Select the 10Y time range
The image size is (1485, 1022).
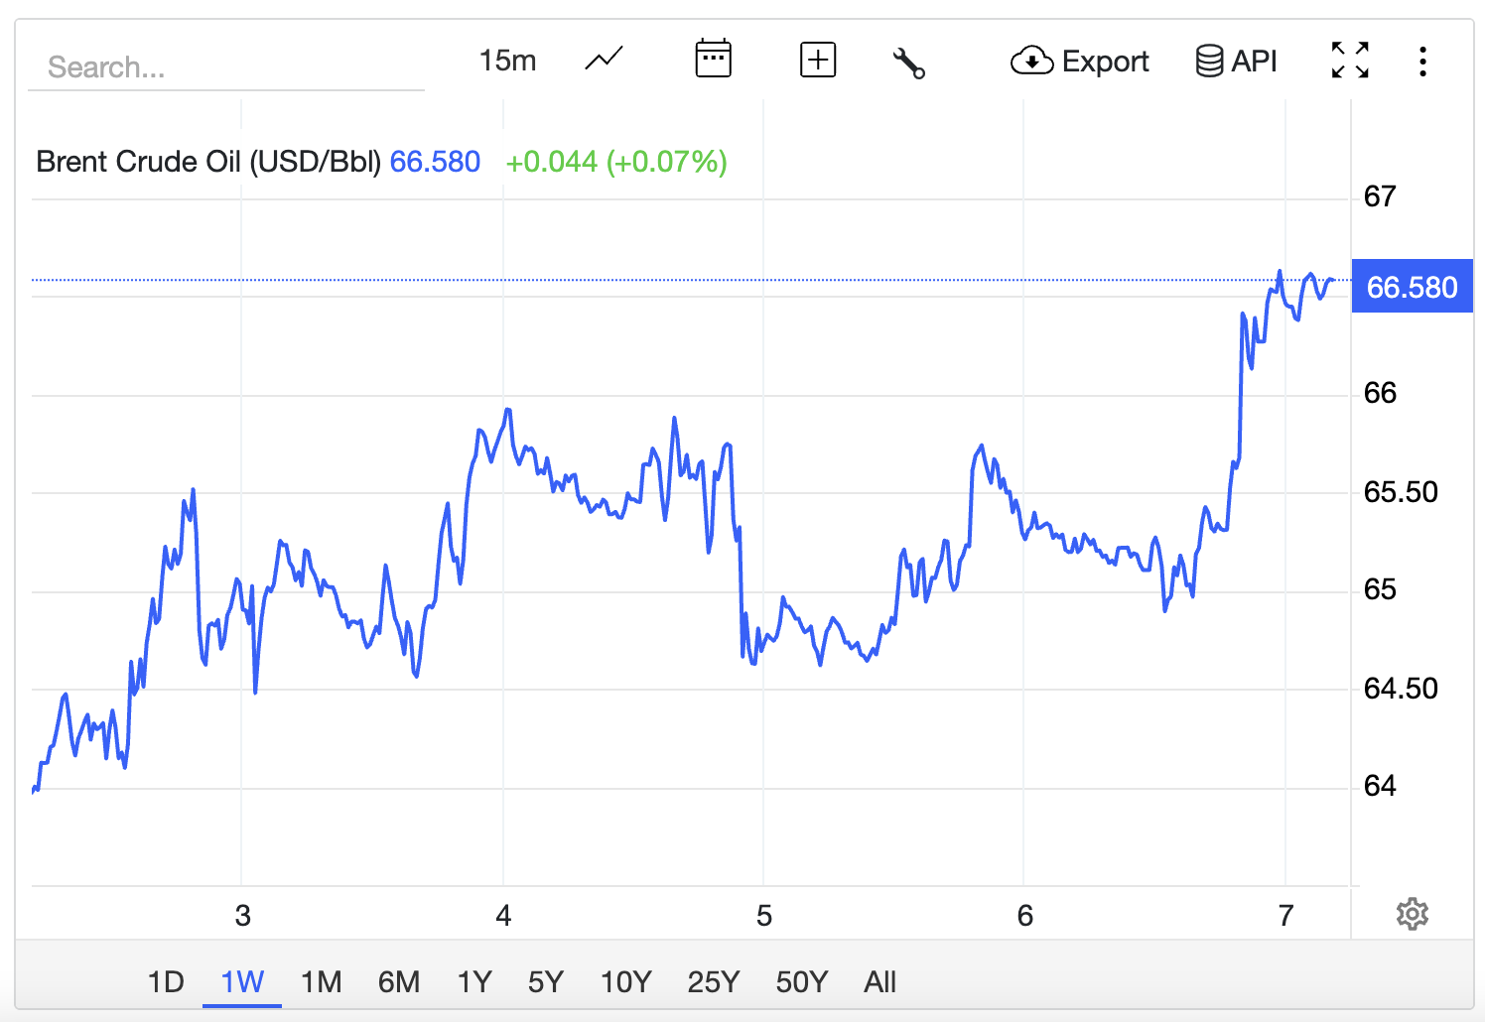click(625, 982)
